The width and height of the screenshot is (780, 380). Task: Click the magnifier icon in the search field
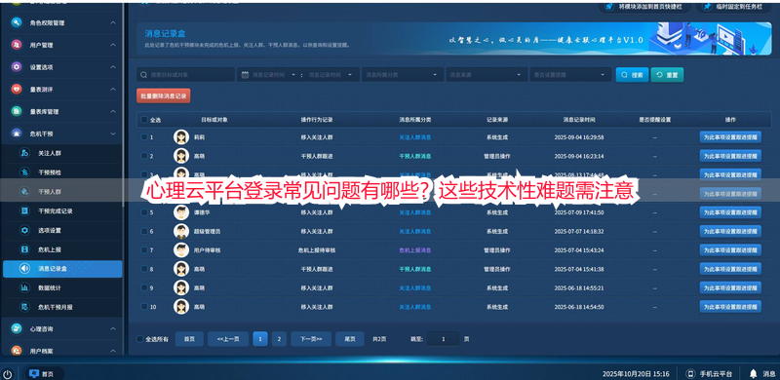click(143, 75)
